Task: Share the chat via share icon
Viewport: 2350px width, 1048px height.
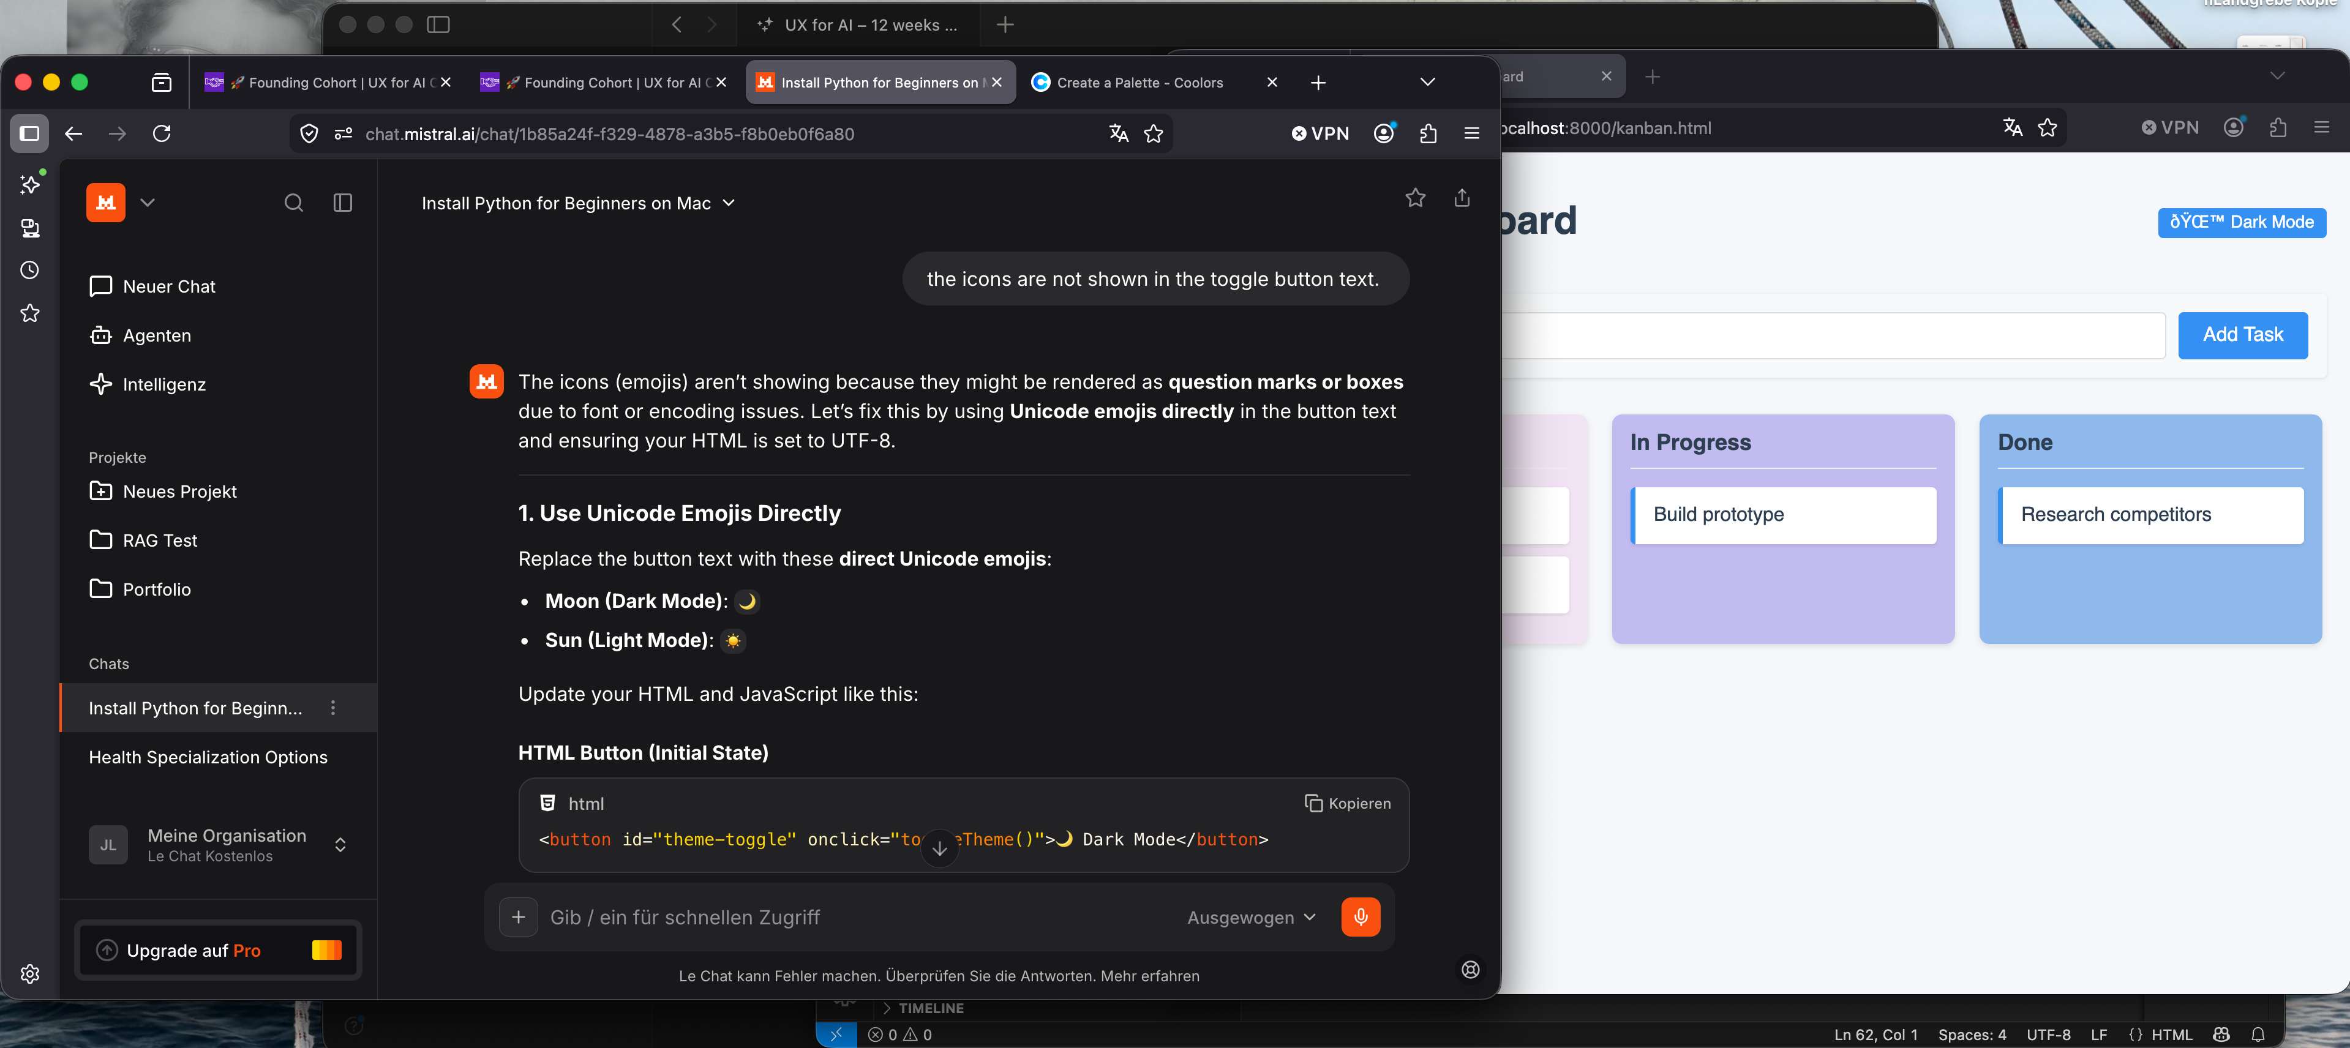Action: (1462, 198)
